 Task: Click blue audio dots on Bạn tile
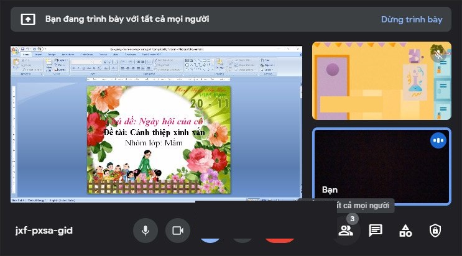438,140
